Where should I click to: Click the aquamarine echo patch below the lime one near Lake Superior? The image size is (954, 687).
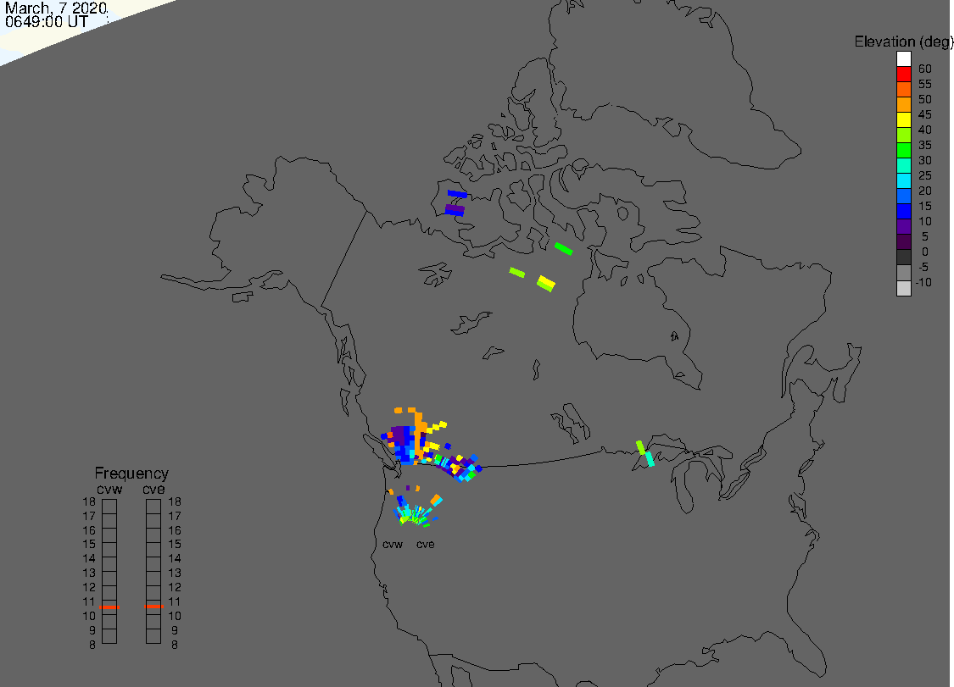(x=650, y=459)
